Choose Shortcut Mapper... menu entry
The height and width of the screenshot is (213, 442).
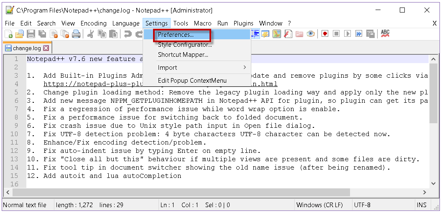(197, 55)
